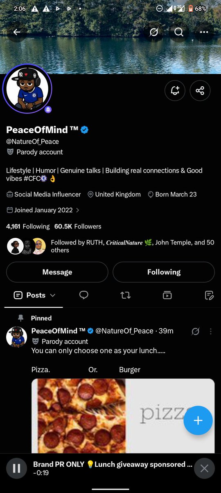Tap the back arrow icon
The width and height of the screenshot is (221, 493).
coord(16,32)
